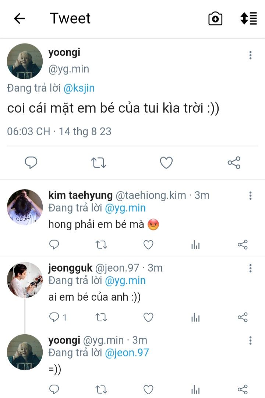Tap the camera add-photo icon
Screen dimensions: 265x398
tap(215, 18)
